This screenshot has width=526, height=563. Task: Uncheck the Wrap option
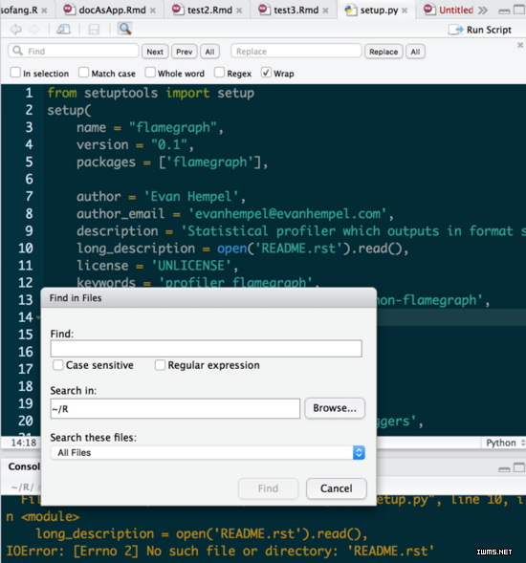pos(266,73)
